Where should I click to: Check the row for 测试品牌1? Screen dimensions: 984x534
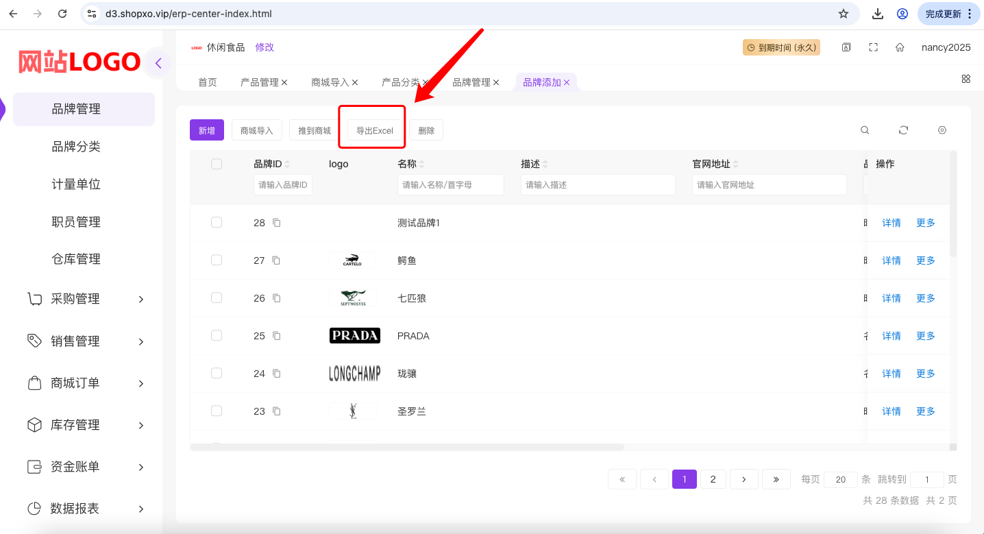tap(217, 222)
